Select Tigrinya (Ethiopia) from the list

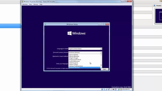click(84, 56)
